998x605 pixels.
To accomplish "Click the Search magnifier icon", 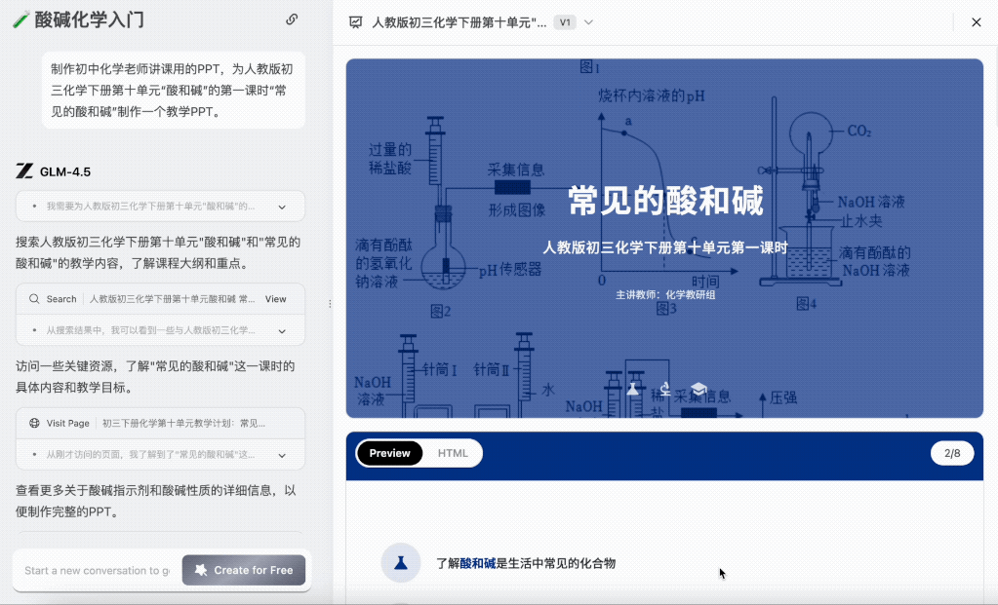I will tap(34, 299).
